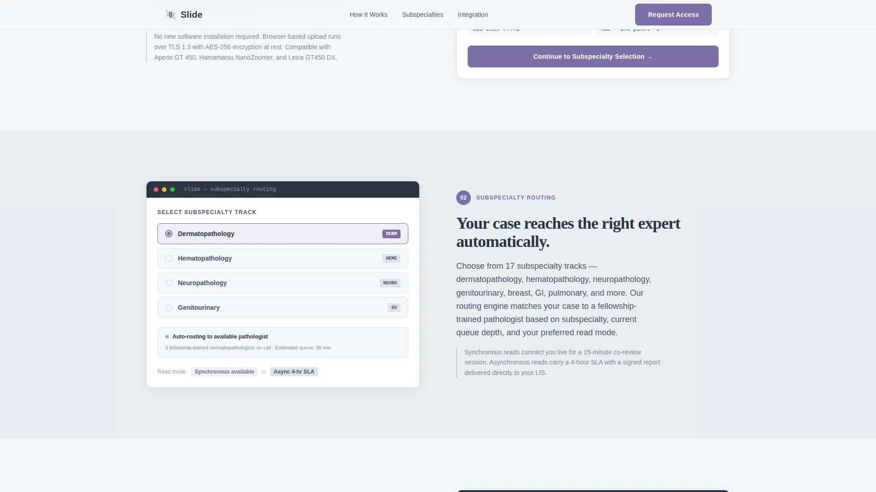
Task: Click the NEURO badge
Action: click(x=390, y=283)
